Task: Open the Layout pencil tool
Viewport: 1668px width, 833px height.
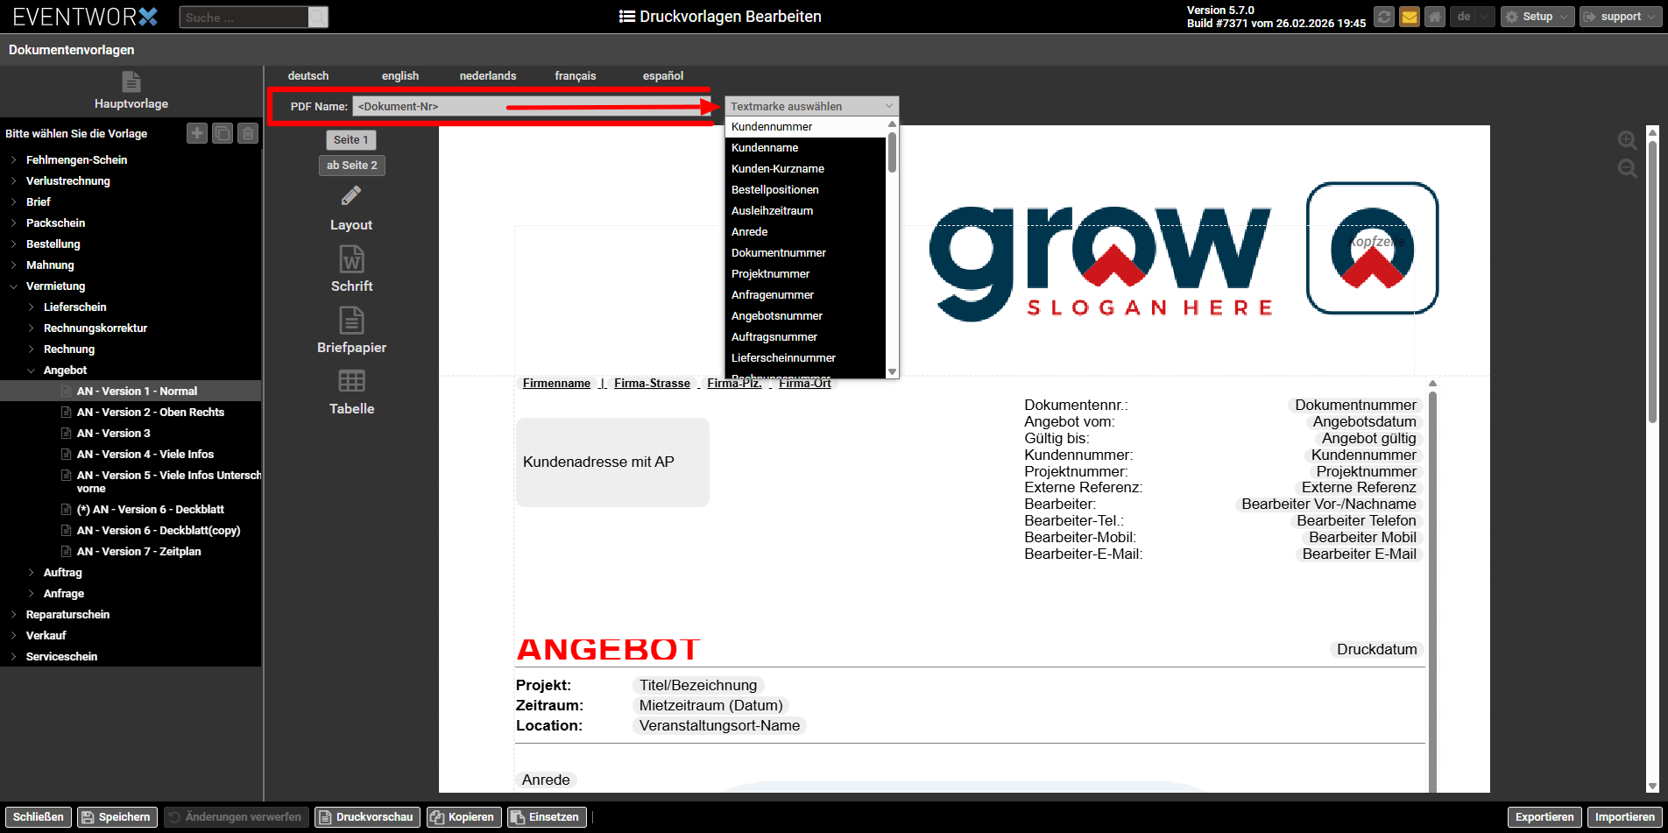Action: pyautogui.click(x=351, y=196)
